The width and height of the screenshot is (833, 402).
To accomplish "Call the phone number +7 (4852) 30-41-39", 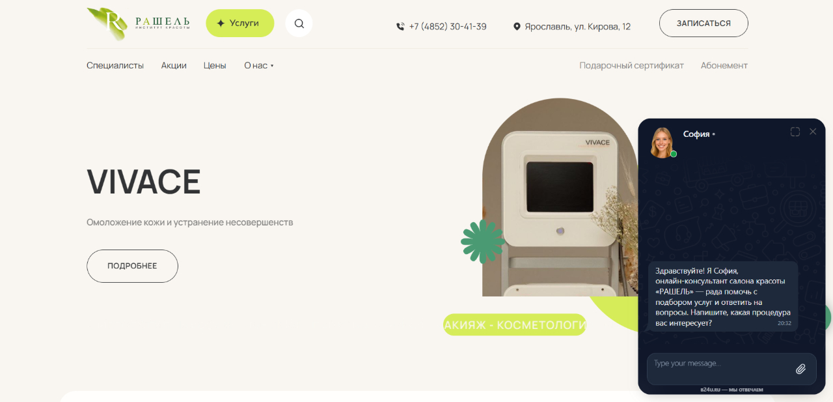I will (448, 27).
